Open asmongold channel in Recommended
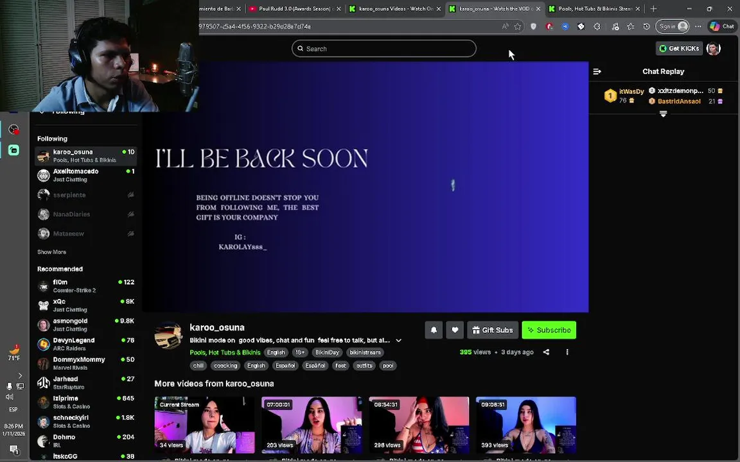The width and height of the screenshot is (740, 462). [86, 325]
